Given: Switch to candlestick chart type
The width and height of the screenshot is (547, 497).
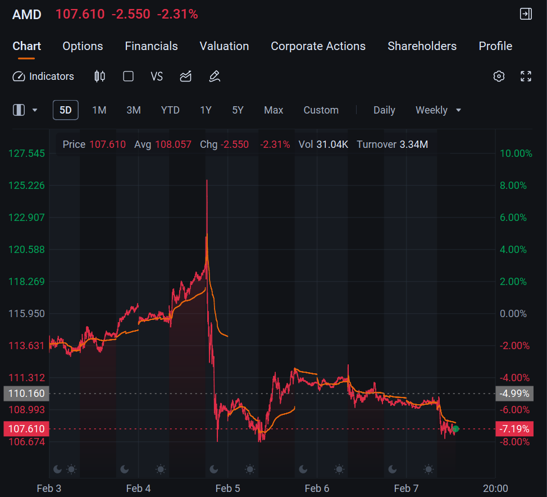Looking at the screenshot, I should [x=100, y=76].
